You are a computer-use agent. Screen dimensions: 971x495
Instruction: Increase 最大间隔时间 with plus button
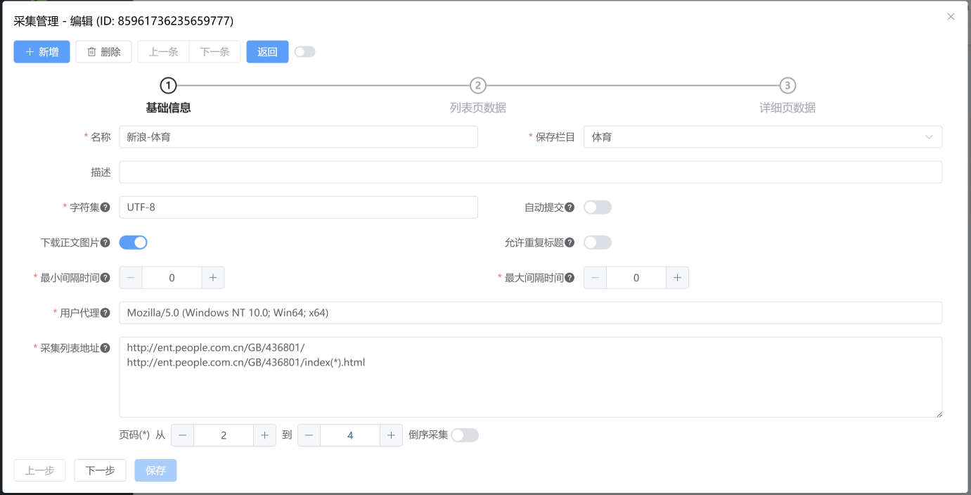[x=677, y=278]
